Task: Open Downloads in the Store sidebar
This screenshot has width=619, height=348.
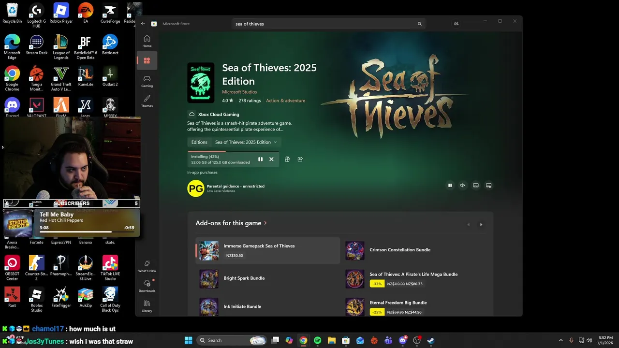Action: click(x=147, y=286)
